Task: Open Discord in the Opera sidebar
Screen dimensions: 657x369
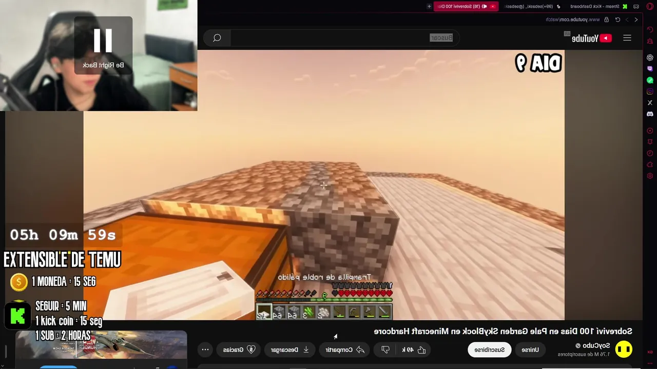Action: pyautogui.click(x=650, y=114)
